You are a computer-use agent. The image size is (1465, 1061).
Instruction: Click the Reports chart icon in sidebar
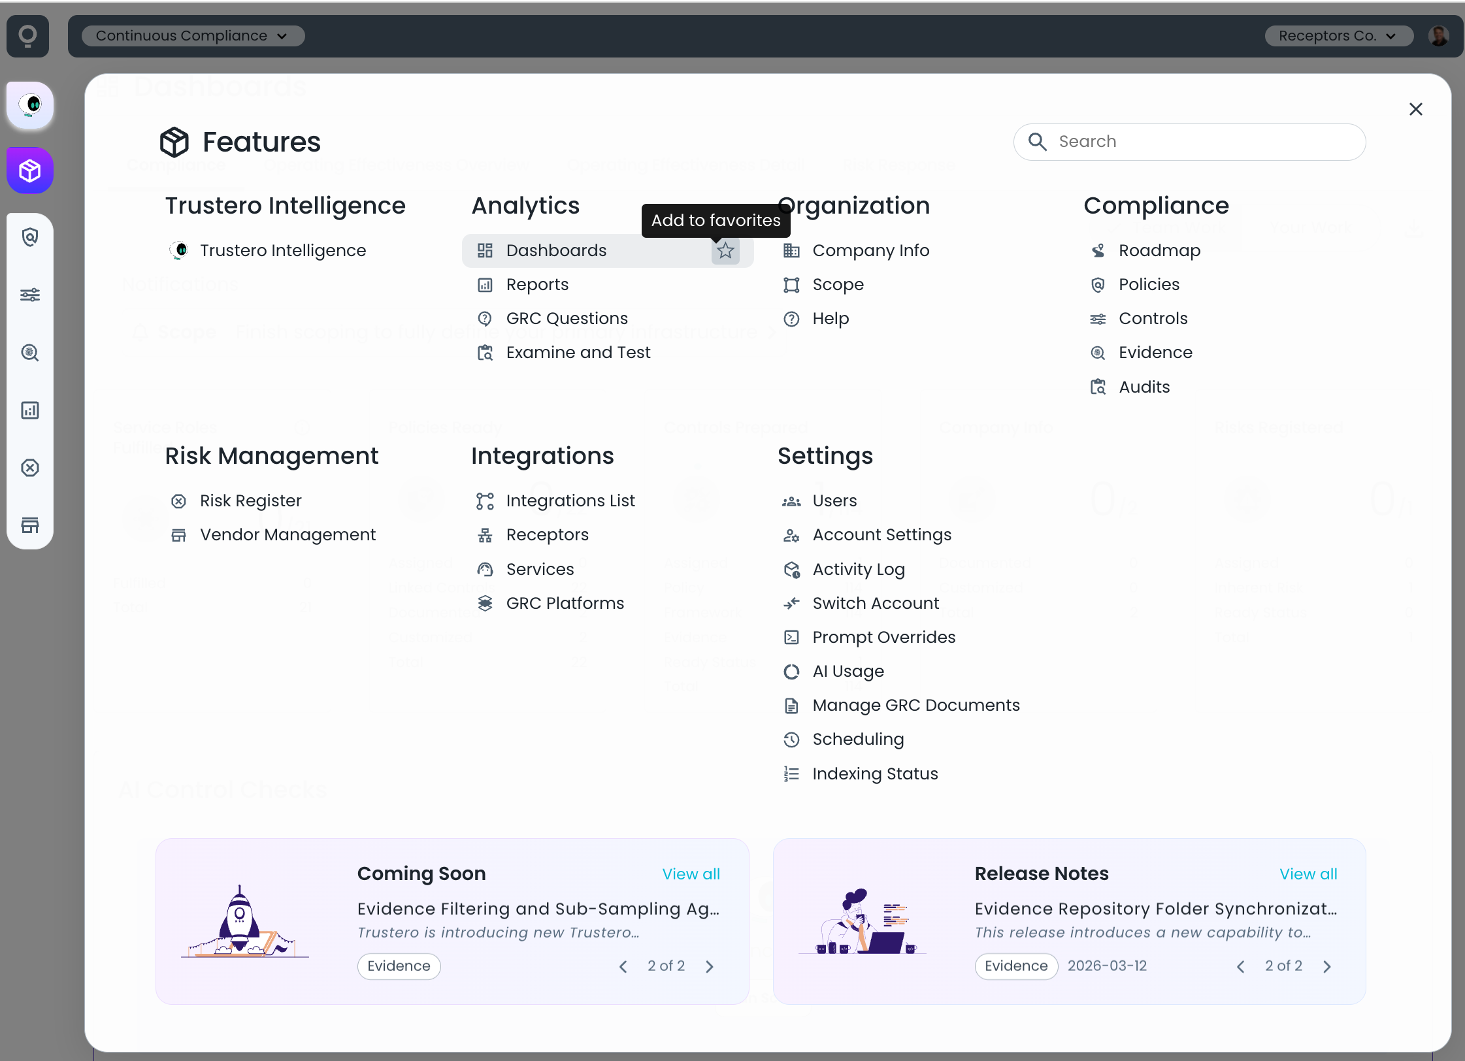[30, 410]
